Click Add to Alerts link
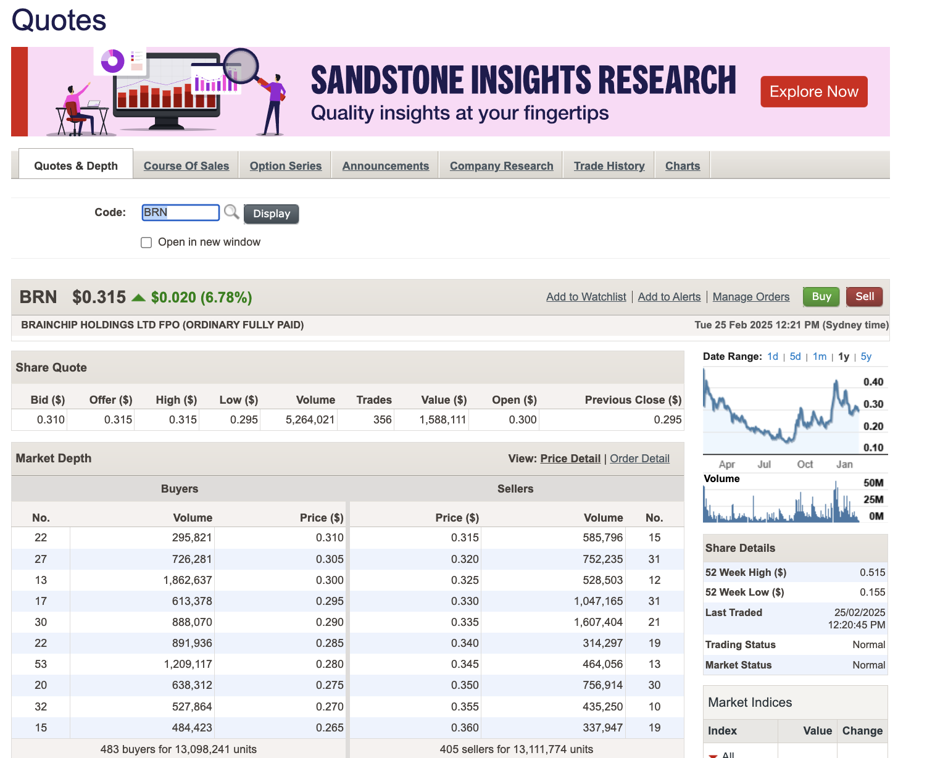 pos(670,297)
